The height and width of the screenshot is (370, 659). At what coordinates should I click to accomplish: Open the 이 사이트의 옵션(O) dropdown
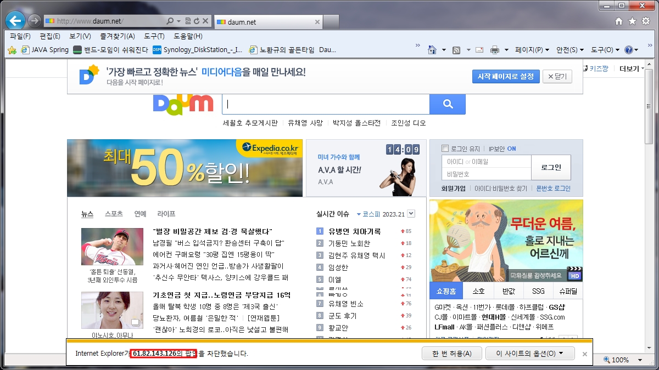click(x=529, y=354)
